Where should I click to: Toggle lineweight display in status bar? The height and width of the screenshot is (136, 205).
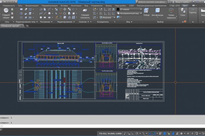[x=160, y=133]
